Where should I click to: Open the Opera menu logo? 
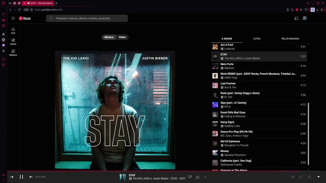tap(3, 3)
